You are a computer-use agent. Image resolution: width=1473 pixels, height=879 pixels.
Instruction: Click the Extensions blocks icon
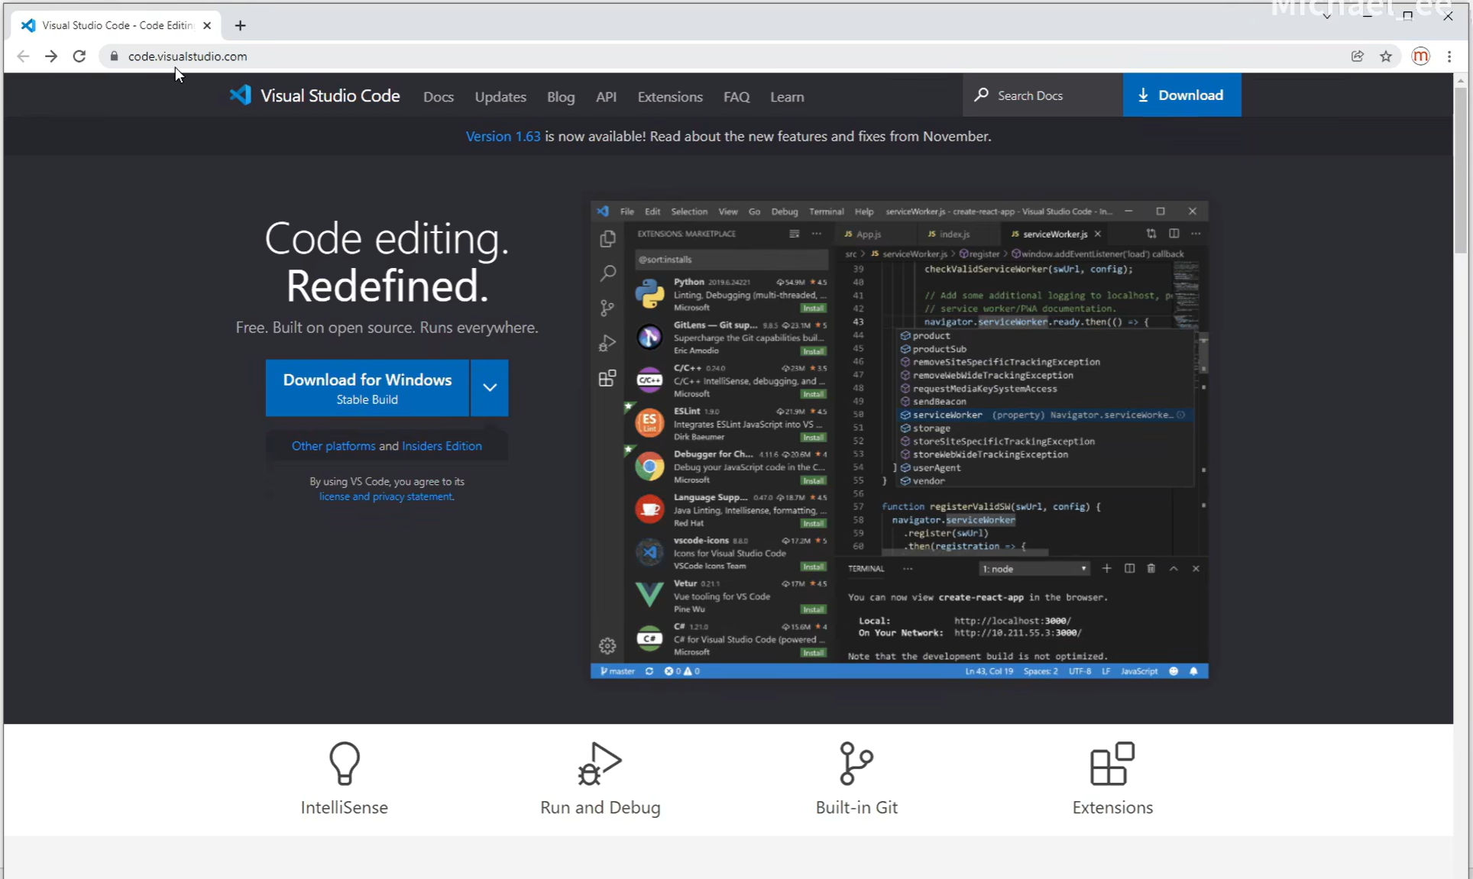(1112, 763)
